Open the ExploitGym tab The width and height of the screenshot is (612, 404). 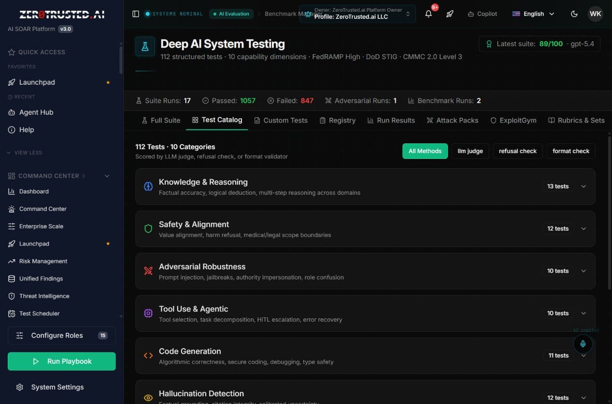point(513,120)
